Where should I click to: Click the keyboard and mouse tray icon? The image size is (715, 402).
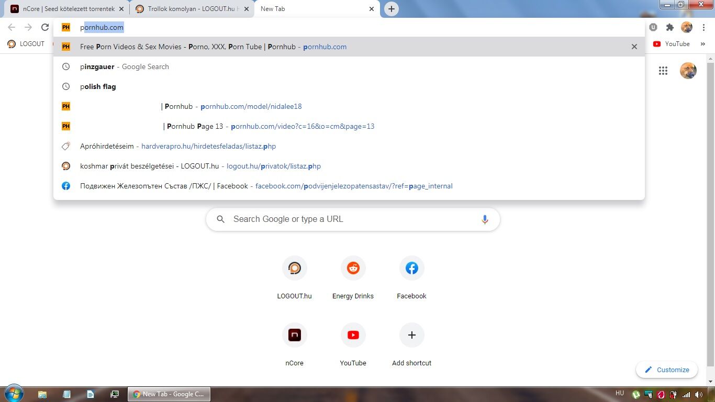click(649, 395)
